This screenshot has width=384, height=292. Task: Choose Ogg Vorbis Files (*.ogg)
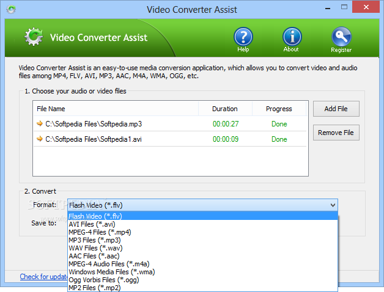tap(202, 280)
